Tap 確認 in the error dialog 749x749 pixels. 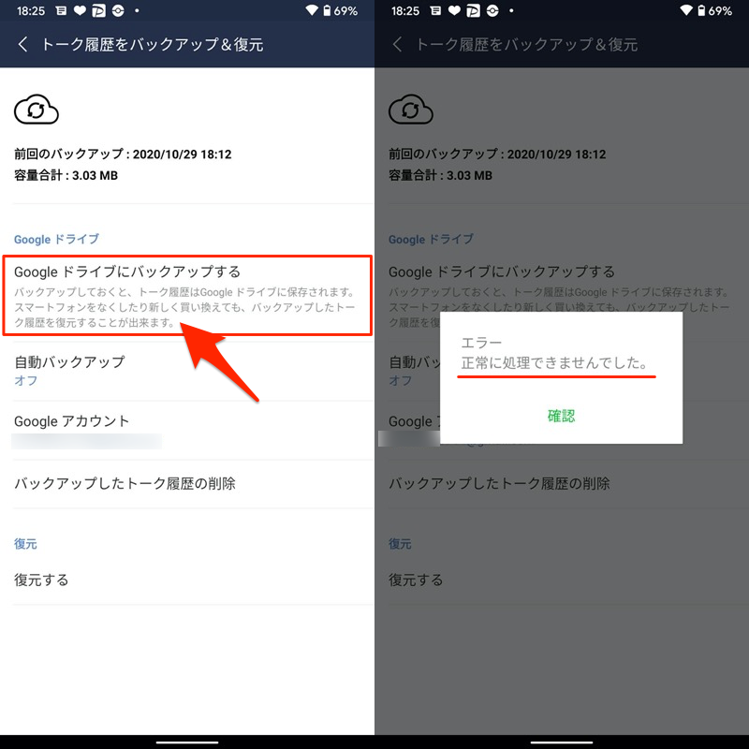(561, 416)
